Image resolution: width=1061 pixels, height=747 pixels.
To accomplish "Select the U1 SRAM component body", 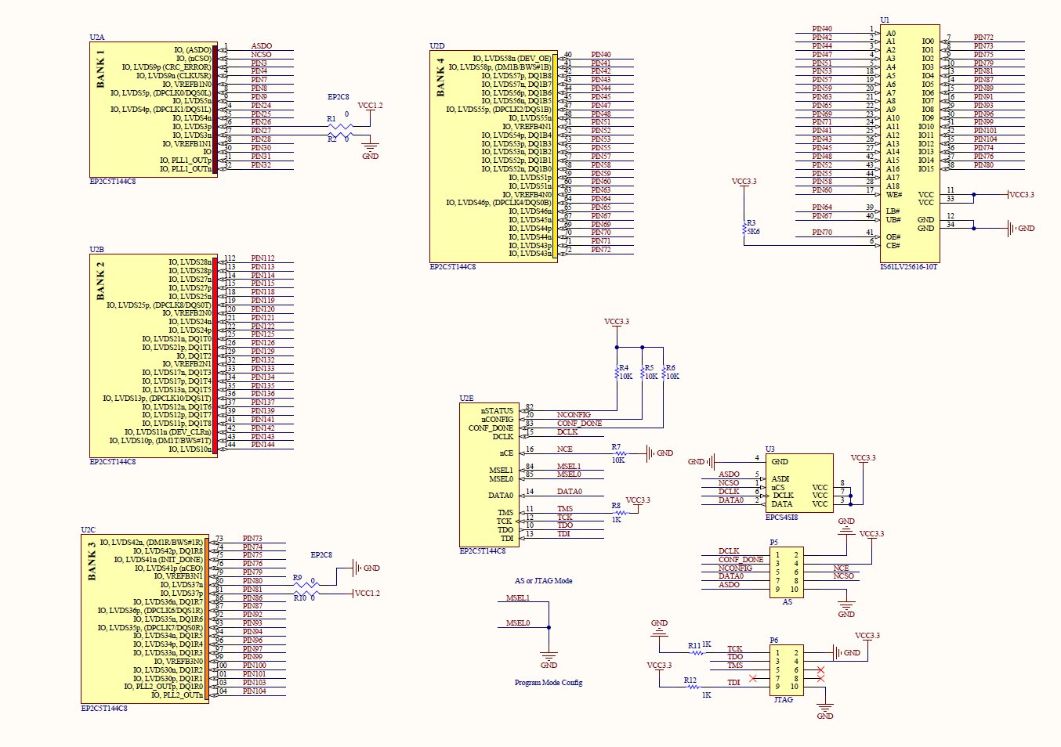I will click(x=910, y=143).
